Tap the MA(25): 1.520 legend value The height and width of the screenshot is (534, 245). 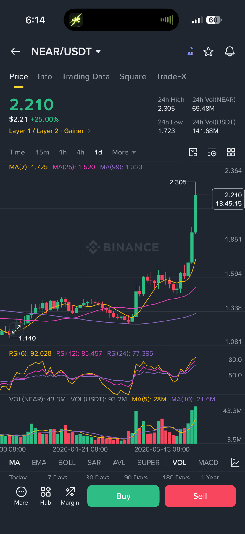click(x=74, y=167)
